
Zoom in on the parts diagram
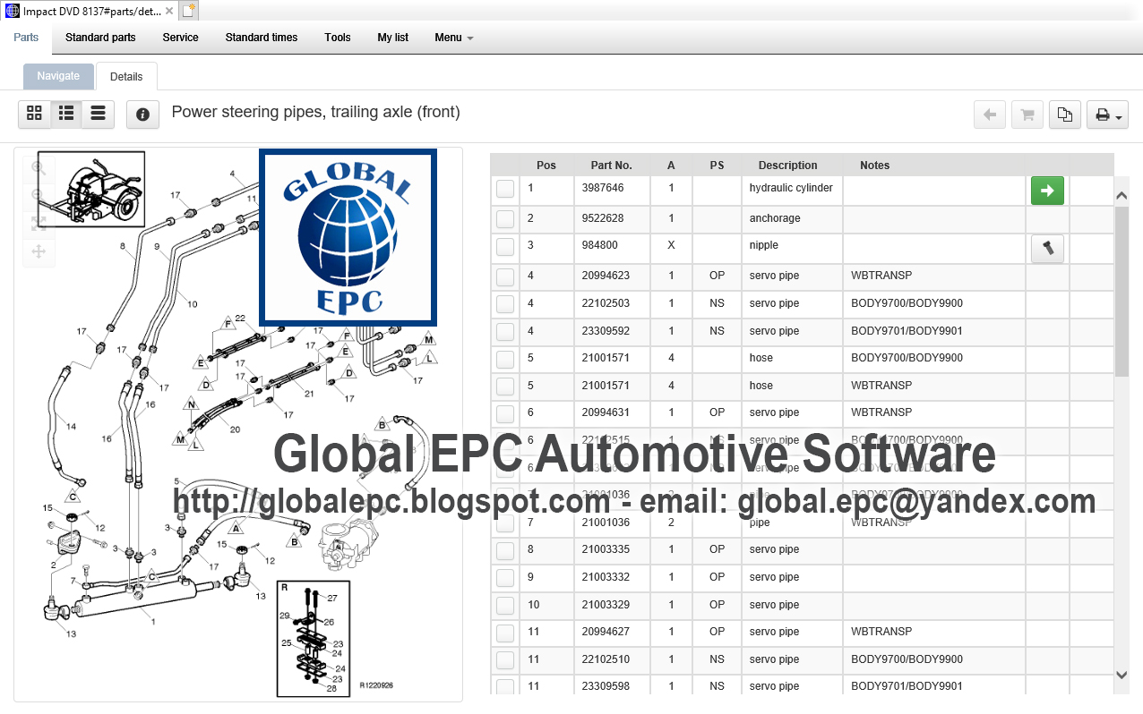click(x=39, y=167)
